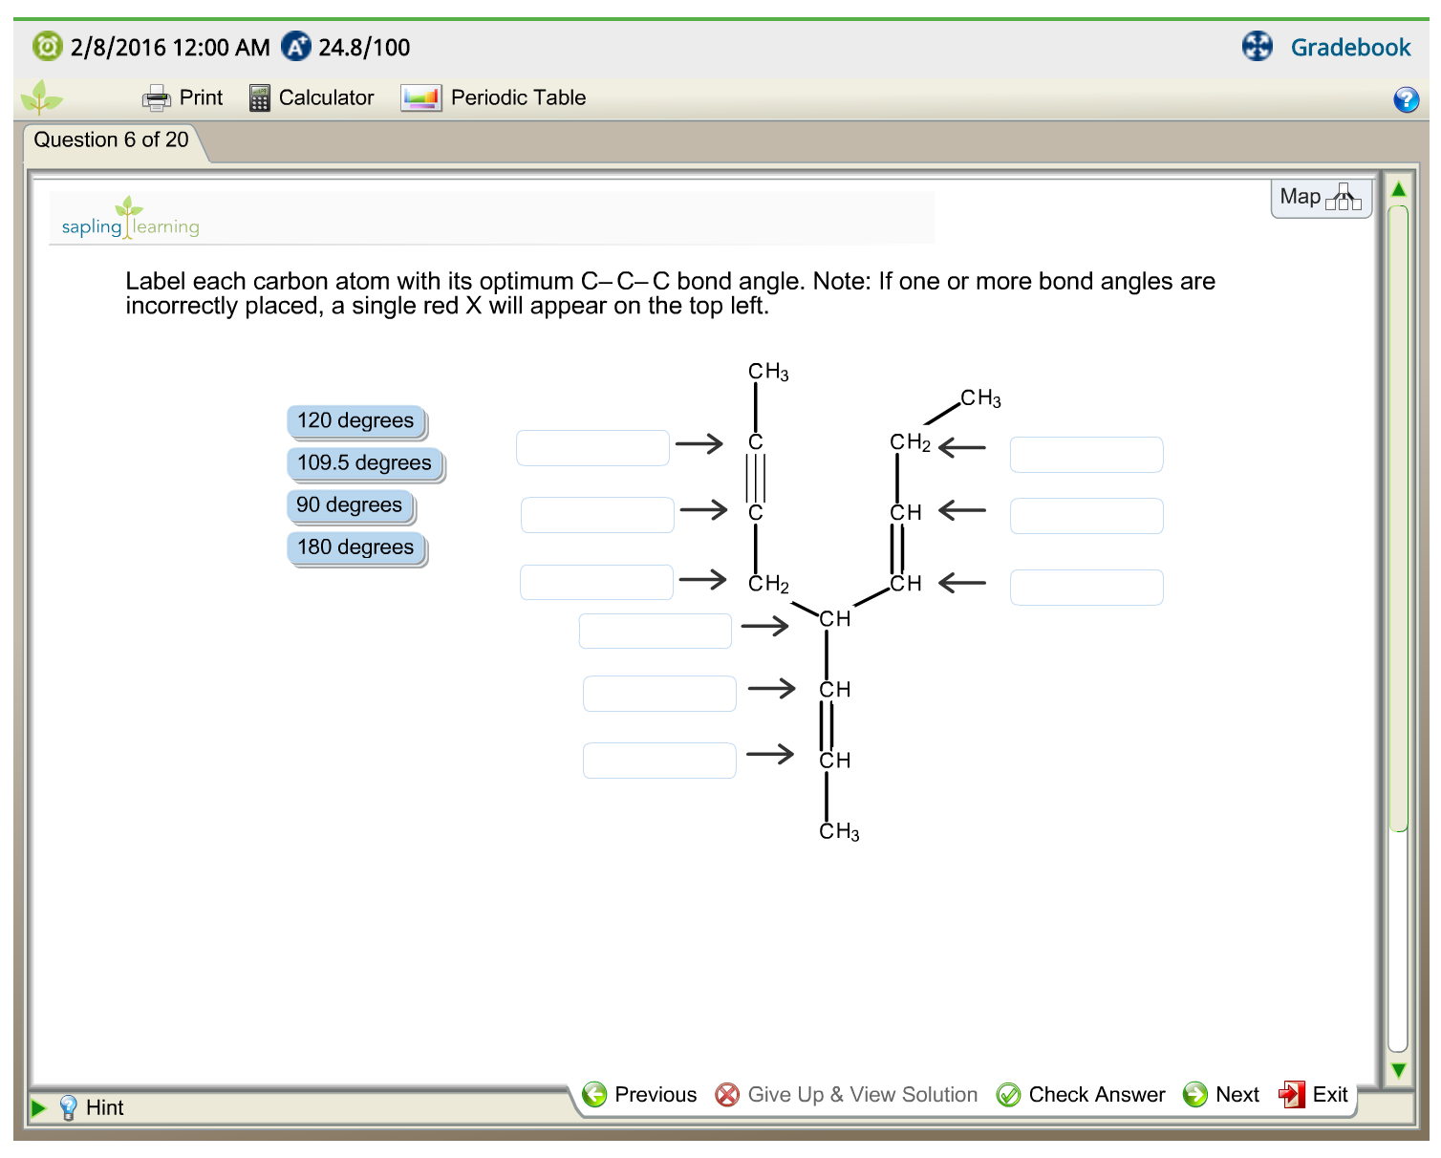Click the answer box beside the top triple-bond carbon
Viewport: 1441px width, 1158px height.
592,448
